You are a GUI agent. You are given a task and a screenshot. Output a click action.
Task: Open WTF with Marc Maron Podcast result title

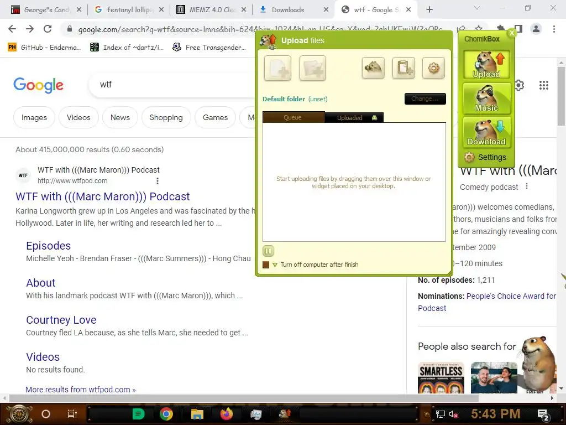tap(102, 196)
